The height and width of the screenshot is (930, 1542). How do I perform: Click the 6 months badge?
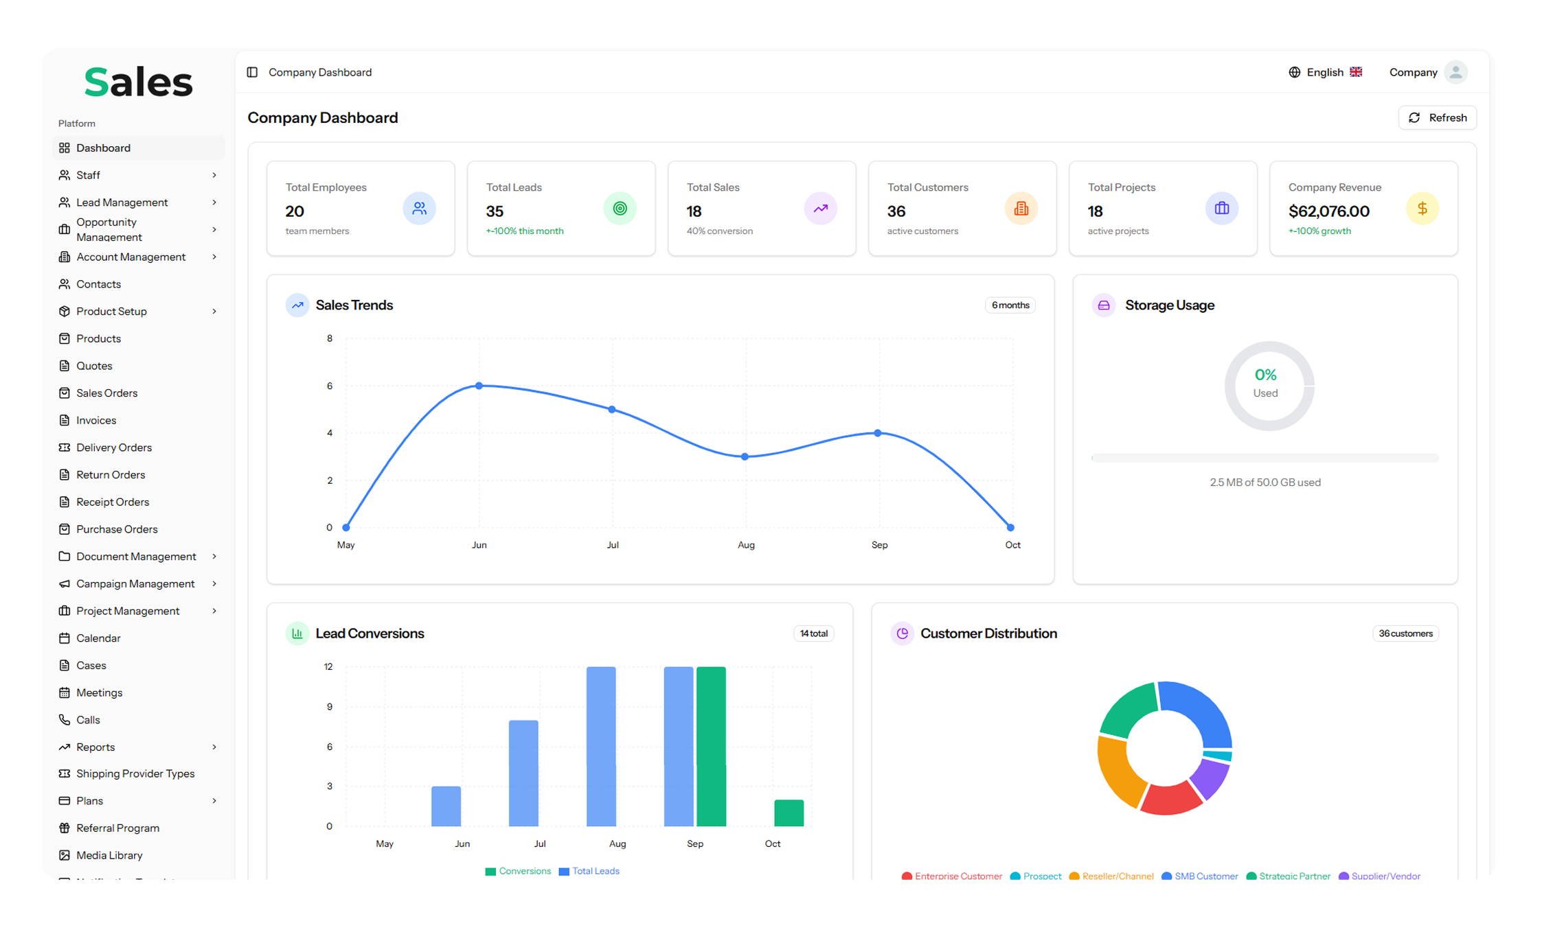tap(1010, 305)
